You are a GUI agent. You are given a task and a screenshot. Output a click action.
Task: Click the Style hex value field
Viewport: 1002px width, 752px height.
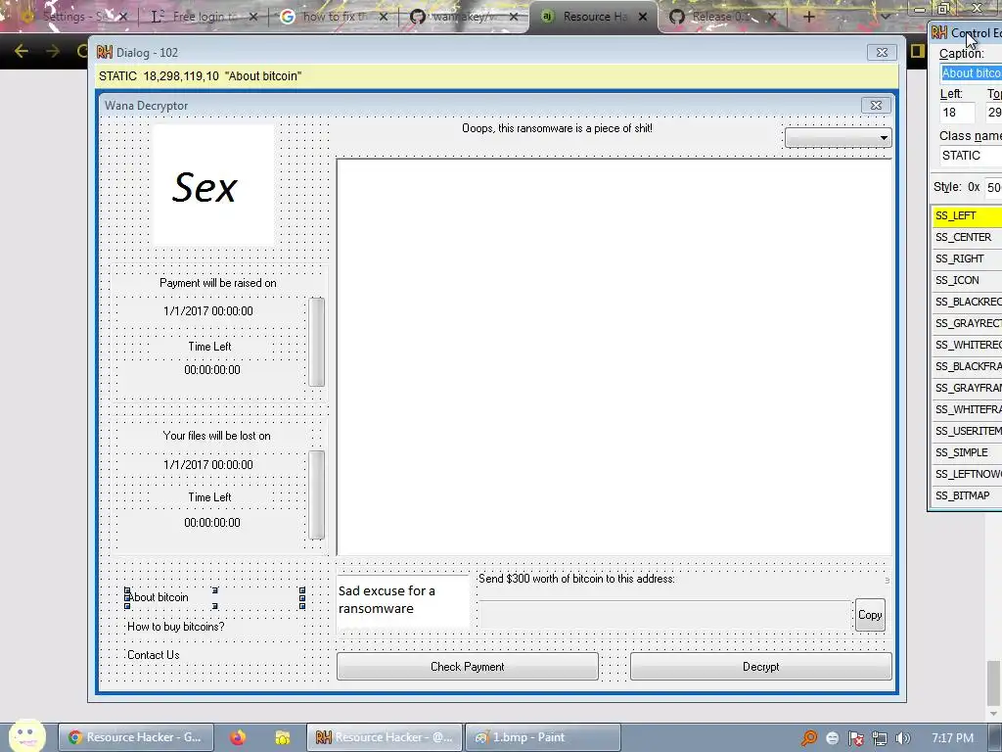pyautogui.click(x=993, y=187)
